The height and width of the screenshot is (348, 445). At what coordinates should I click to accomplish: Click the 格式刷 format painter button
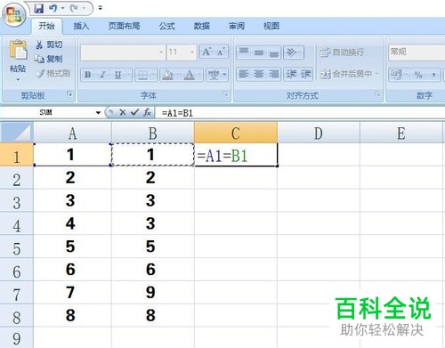click(x=53, y=73)
